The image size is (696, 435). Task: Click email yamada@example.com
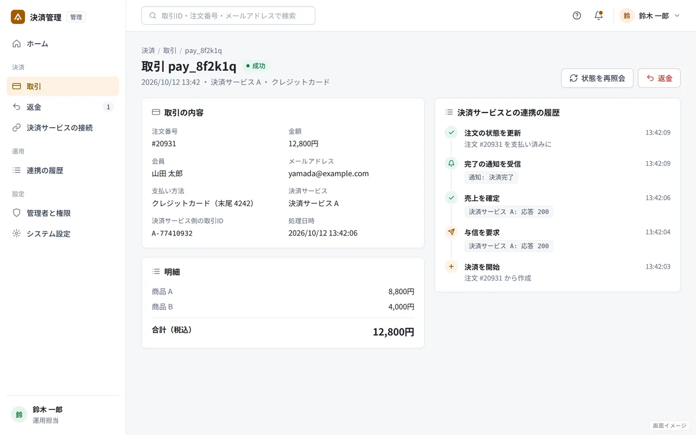329,174
